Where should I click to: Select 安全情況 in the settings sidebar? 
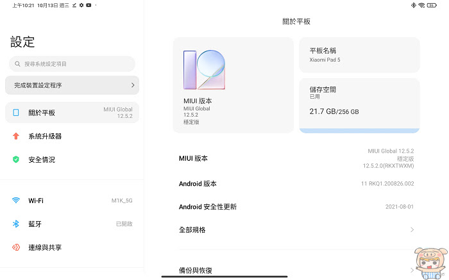pos(72,160)
